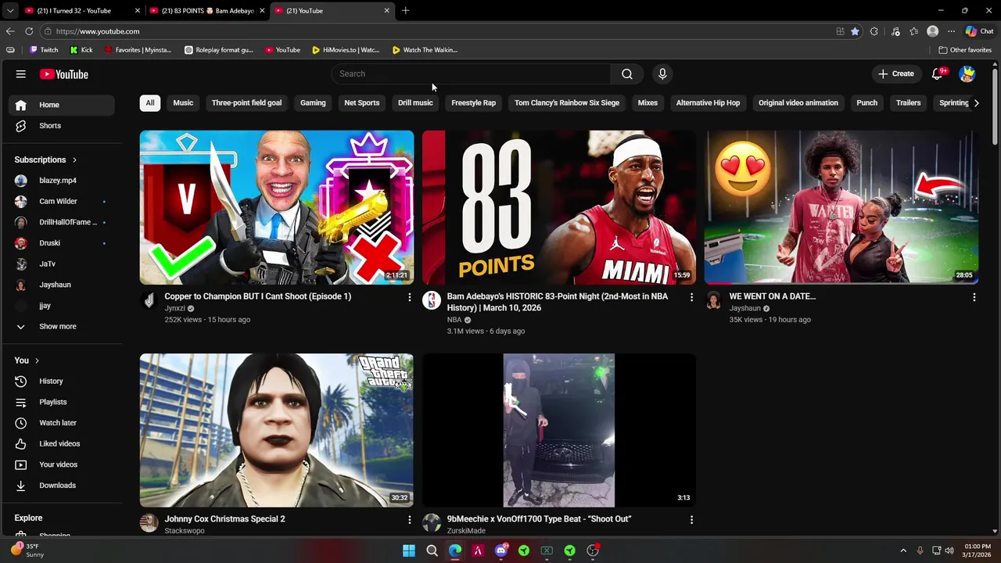
Task: Open the YouTube account avatar menu
Action: [967, 74]
